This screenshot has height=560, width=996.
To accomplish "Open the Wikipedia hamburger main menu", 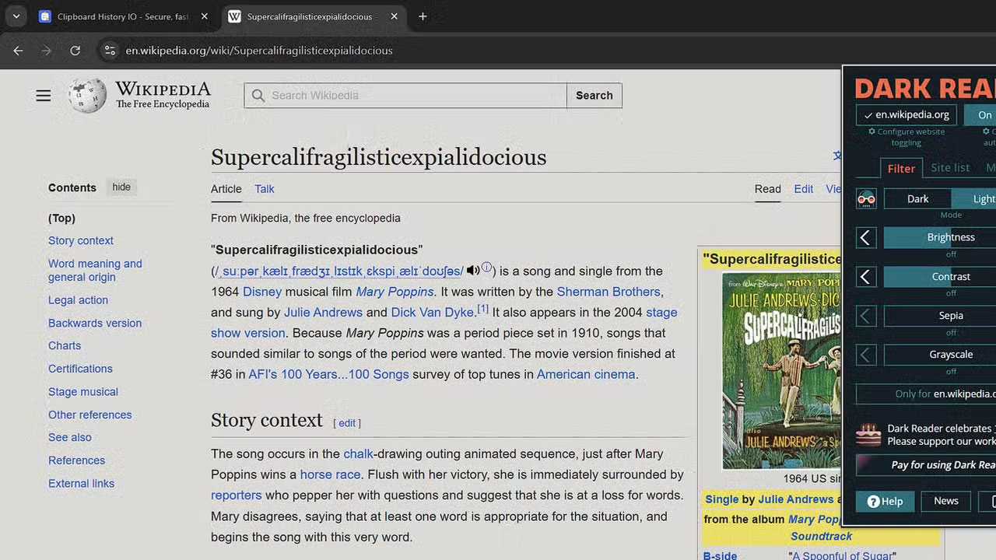I will coord(44,96).
